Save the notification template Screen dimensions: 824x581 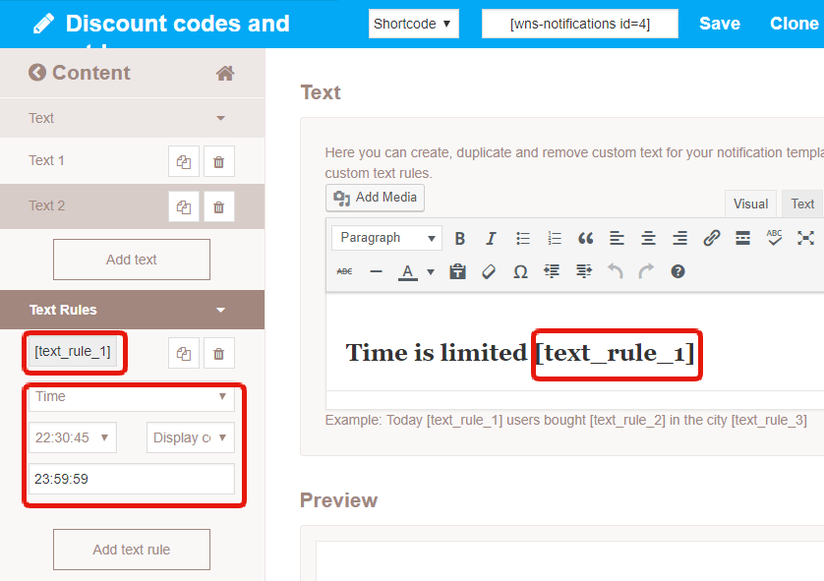[719, 23]
